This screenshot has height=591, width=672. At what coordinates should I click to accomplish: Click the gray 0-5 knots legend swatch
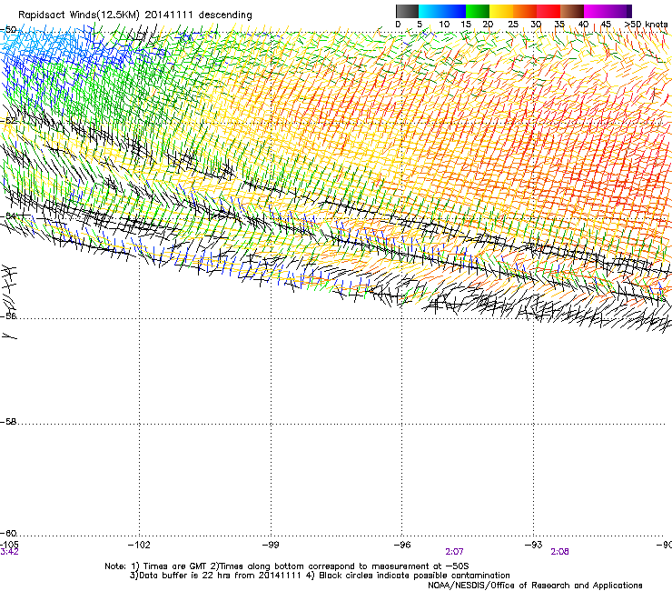click(407, 11)
